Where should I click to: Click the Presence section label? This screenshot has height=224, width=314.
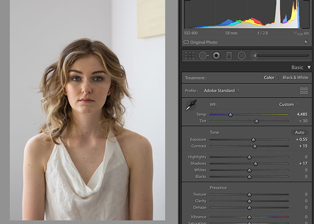coord(218,188)
